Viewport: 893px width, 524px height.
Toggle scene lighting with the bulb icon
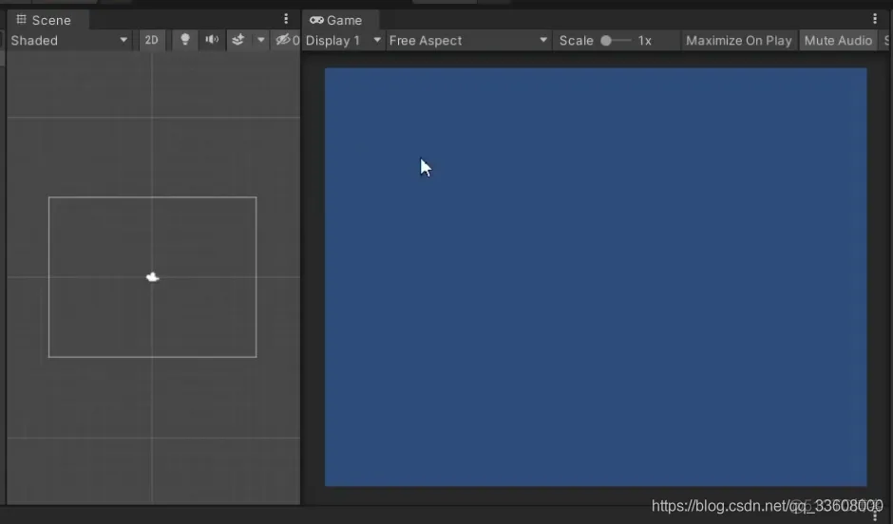point(185,40)
